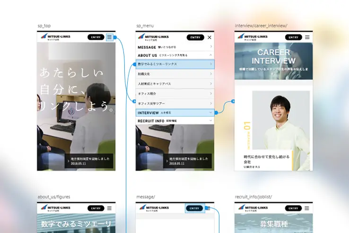Image resolution: width=349 pixels, height=233 pixels.
Task: Click ENTRY button on career_interview artboard
Action: [x=293, y=37]
